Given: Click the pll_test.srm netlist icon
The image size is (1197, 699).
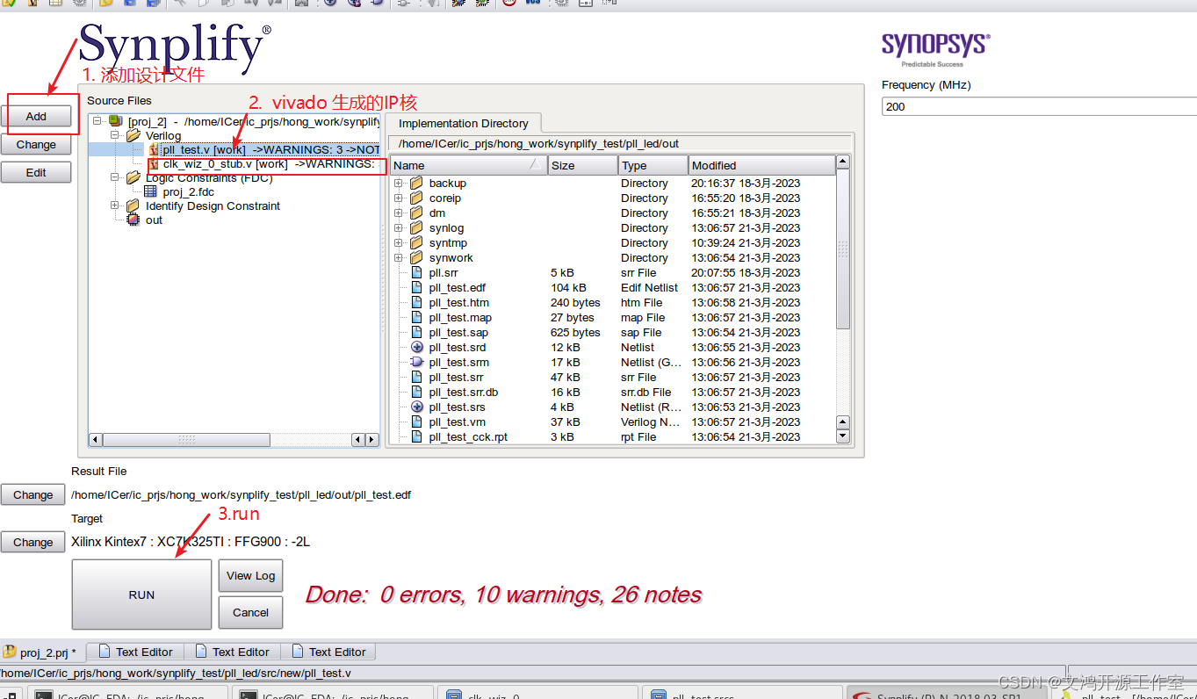Looking at the screenshot, I should click(417, 363).
